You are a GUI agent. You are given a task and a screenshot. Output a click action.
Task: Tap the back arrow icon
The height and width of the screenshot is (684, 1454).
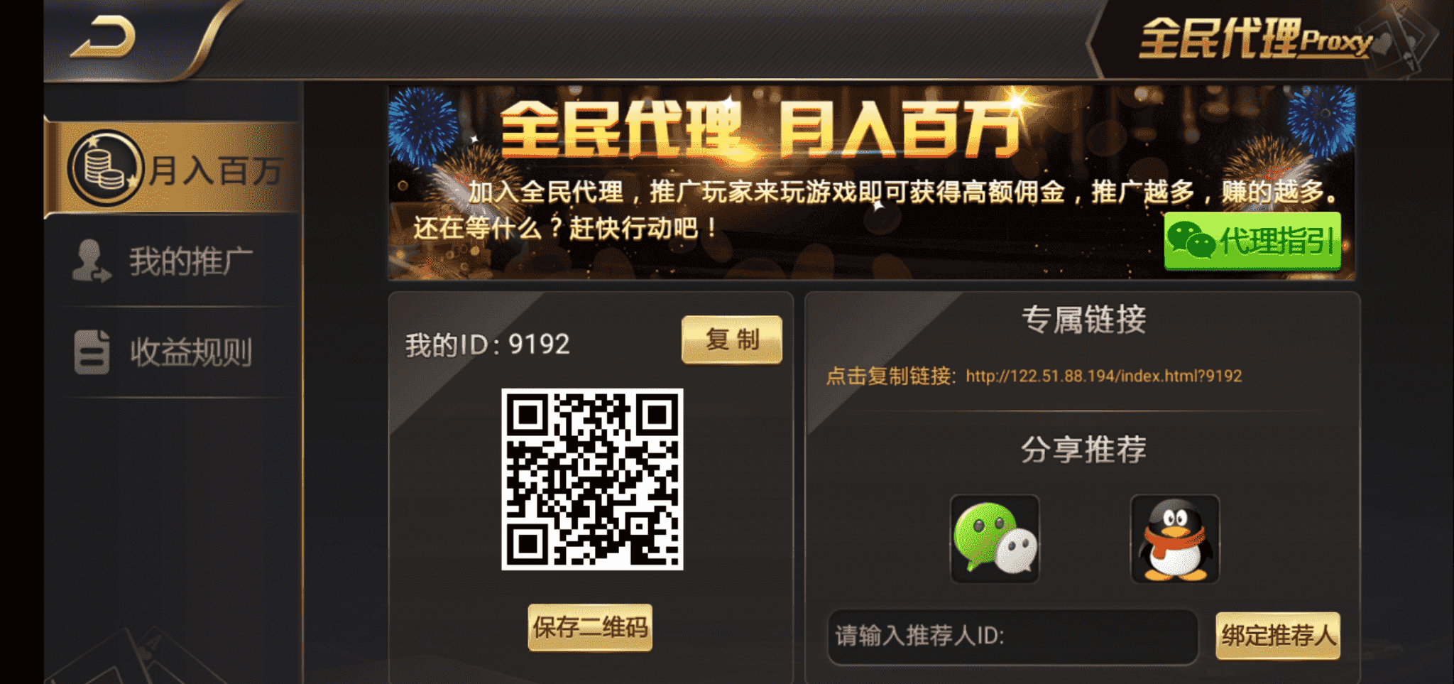pos(103,37)
